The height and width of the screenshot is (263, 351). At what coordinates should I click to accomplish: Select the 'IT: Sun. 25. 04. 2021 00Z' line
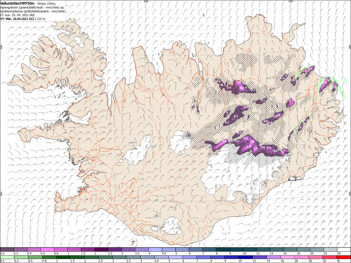[17, 15]
